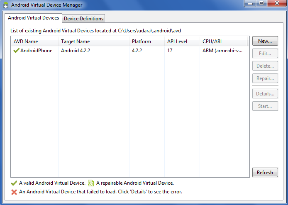The image size is (288, 205).
Task: Click the Delete... button
Action: 265,66
